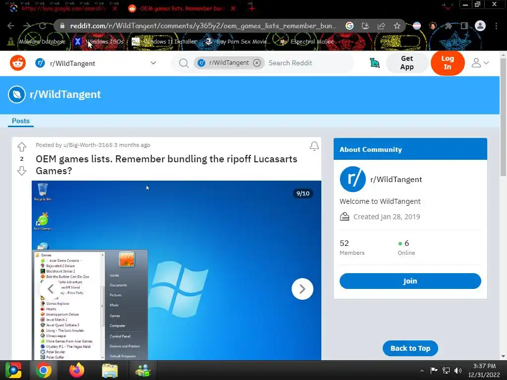The height and width of the screenshot is (380, 507).
Task: Click the Action Center flag icon
Action: pyautogui.click(x=434, y=370)
